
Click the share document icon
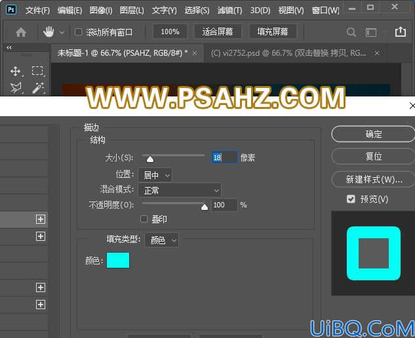point(400,32)
